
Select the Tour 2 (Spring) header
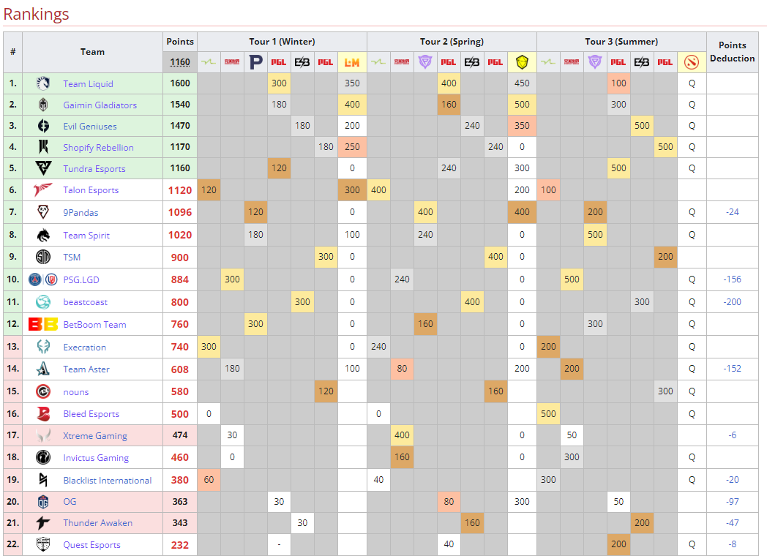click(x=452, y=42)
